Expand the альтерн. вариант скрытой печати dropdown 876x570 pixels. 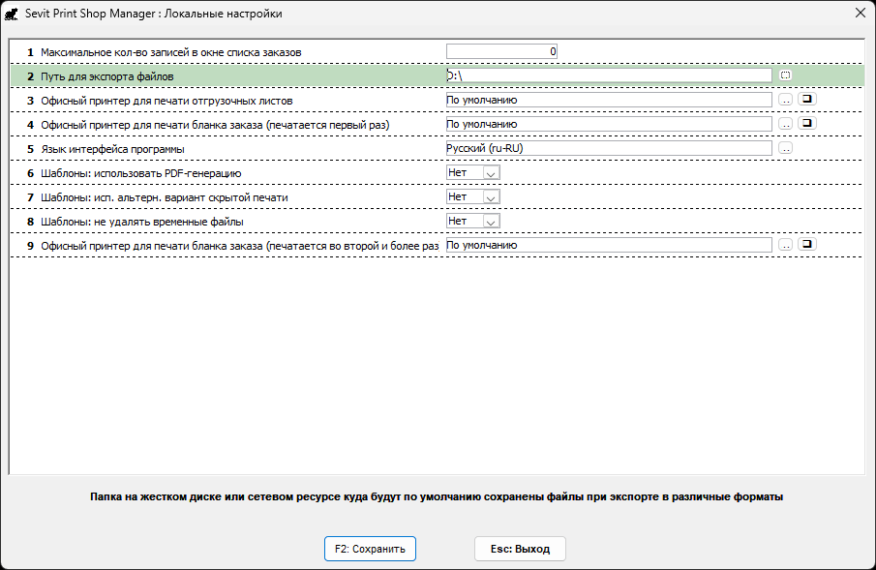(x=491, y=197)
